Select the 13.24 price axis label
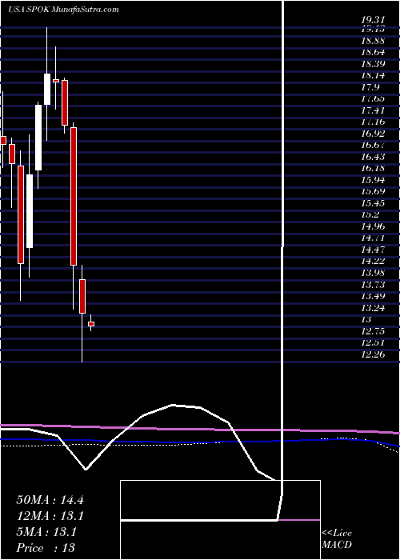Image resolution: width=400 pixels, height=560 pixels. click(x=373, y=308)
